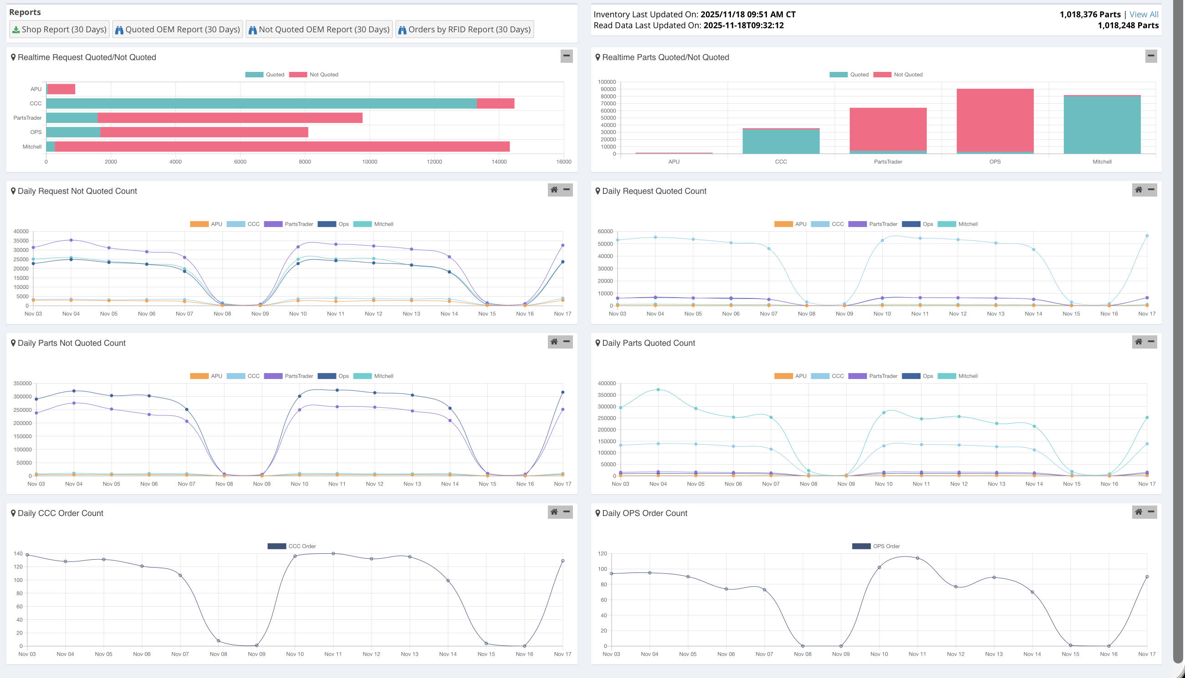Open Orders by RFID Report (30 Days)
This screenshot has height=678, width=1185.
pos(464,29)
